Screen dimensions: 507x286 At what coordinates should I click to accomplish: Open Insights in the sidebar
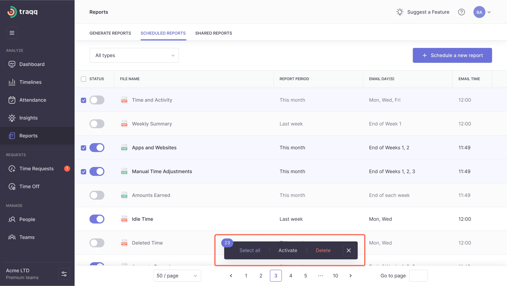(x=37, y=118)
